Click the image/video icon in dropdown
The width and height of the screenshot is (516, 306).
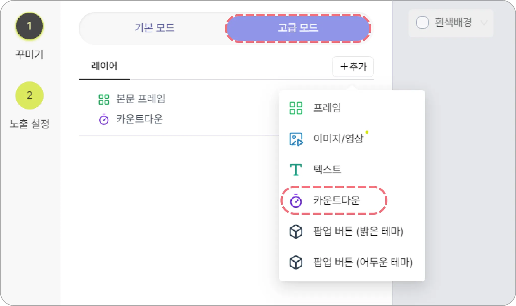(x=296, y=139)
